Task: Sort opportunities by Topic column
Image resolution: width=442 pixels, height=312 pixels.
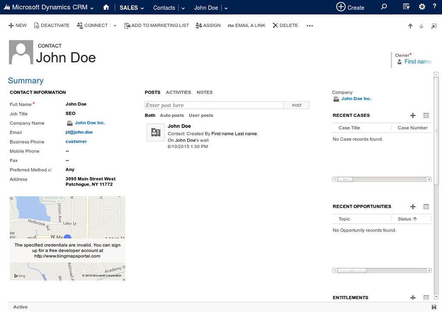Action: click(344, 219)
